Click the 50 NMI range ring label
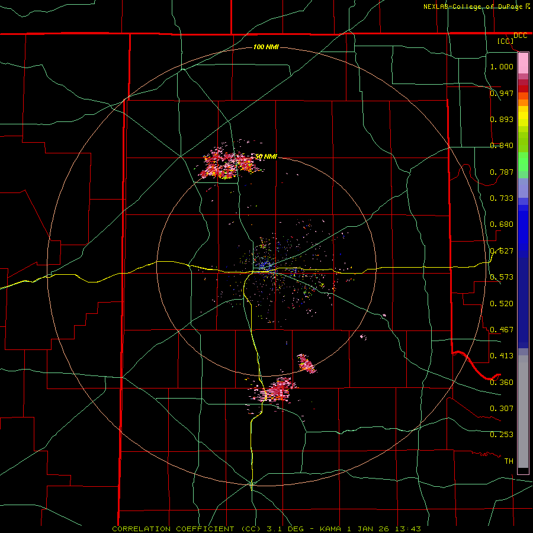Viewport: 533px width, 533px height. tap(266, 157)
